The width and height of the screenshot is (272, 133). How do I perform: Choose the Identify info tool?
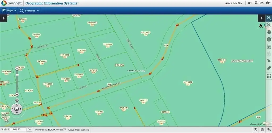269,39
